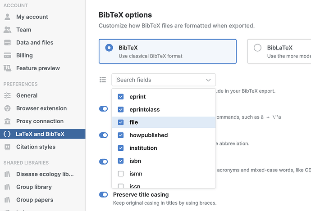Click the eprint option label
This screenshot has width=311, height=211.
coord(137,97)
